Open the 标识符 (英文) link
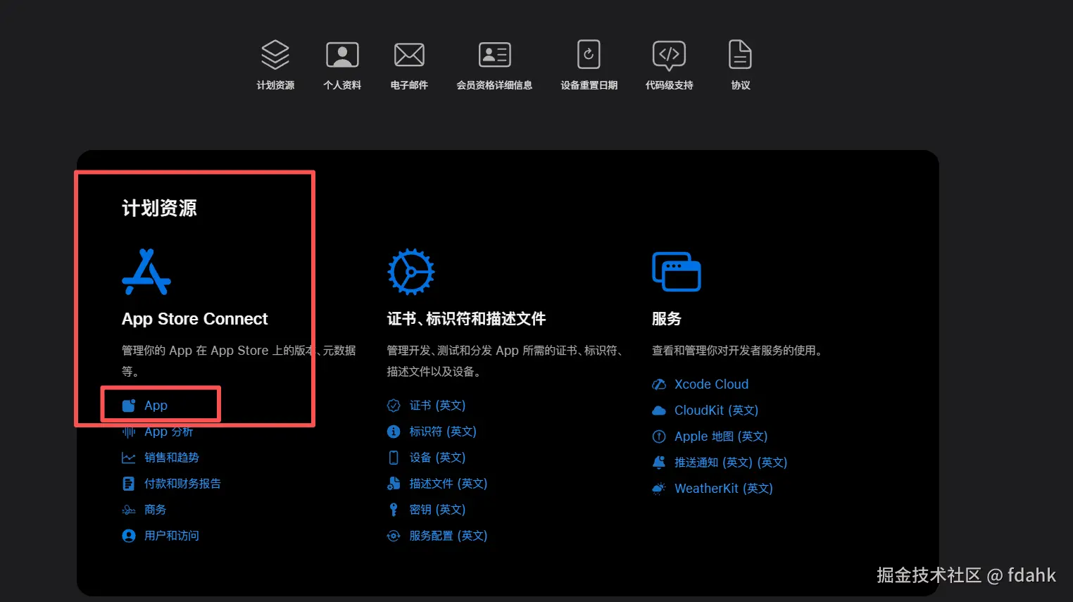 [x=443, y=432]
